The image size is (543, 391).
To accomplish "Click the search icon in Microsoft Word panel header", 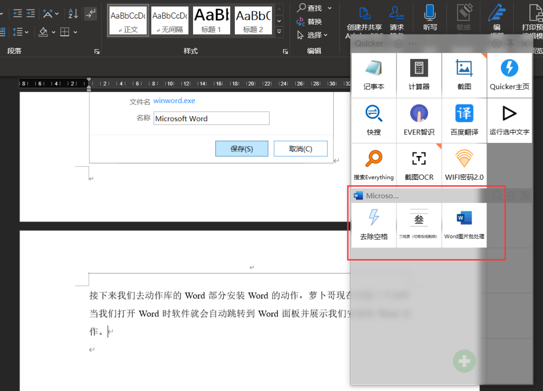I will [497, 196].
